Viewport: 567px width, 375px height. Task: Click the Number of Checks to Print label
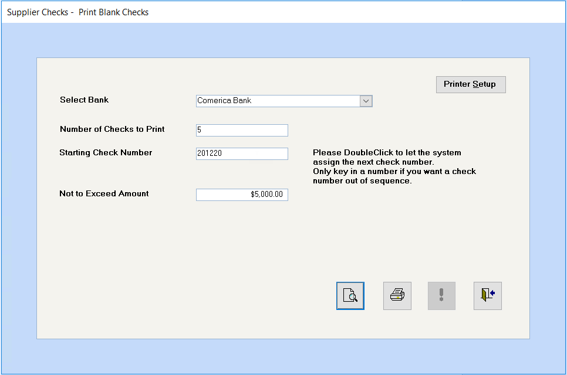(112, 129)
